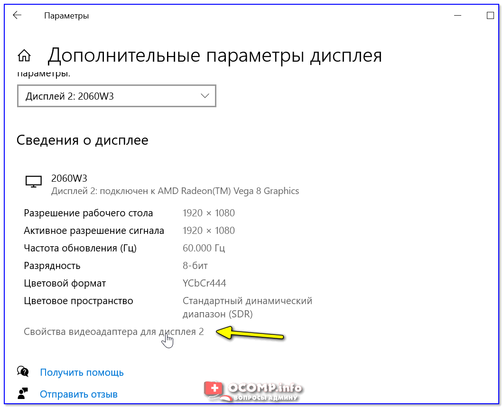Click the chevron arrow of the display selector
Screen dimensions: 503x408
coord(205,96)
